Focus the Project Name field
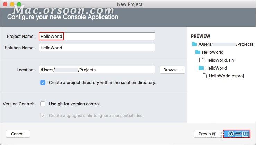This screenshot has height=145, width=256. point(97,36)
